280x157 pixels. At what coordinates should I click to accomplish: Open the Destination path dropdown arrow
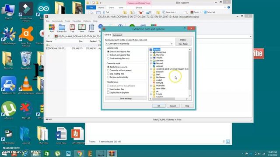tap(171, 44)
